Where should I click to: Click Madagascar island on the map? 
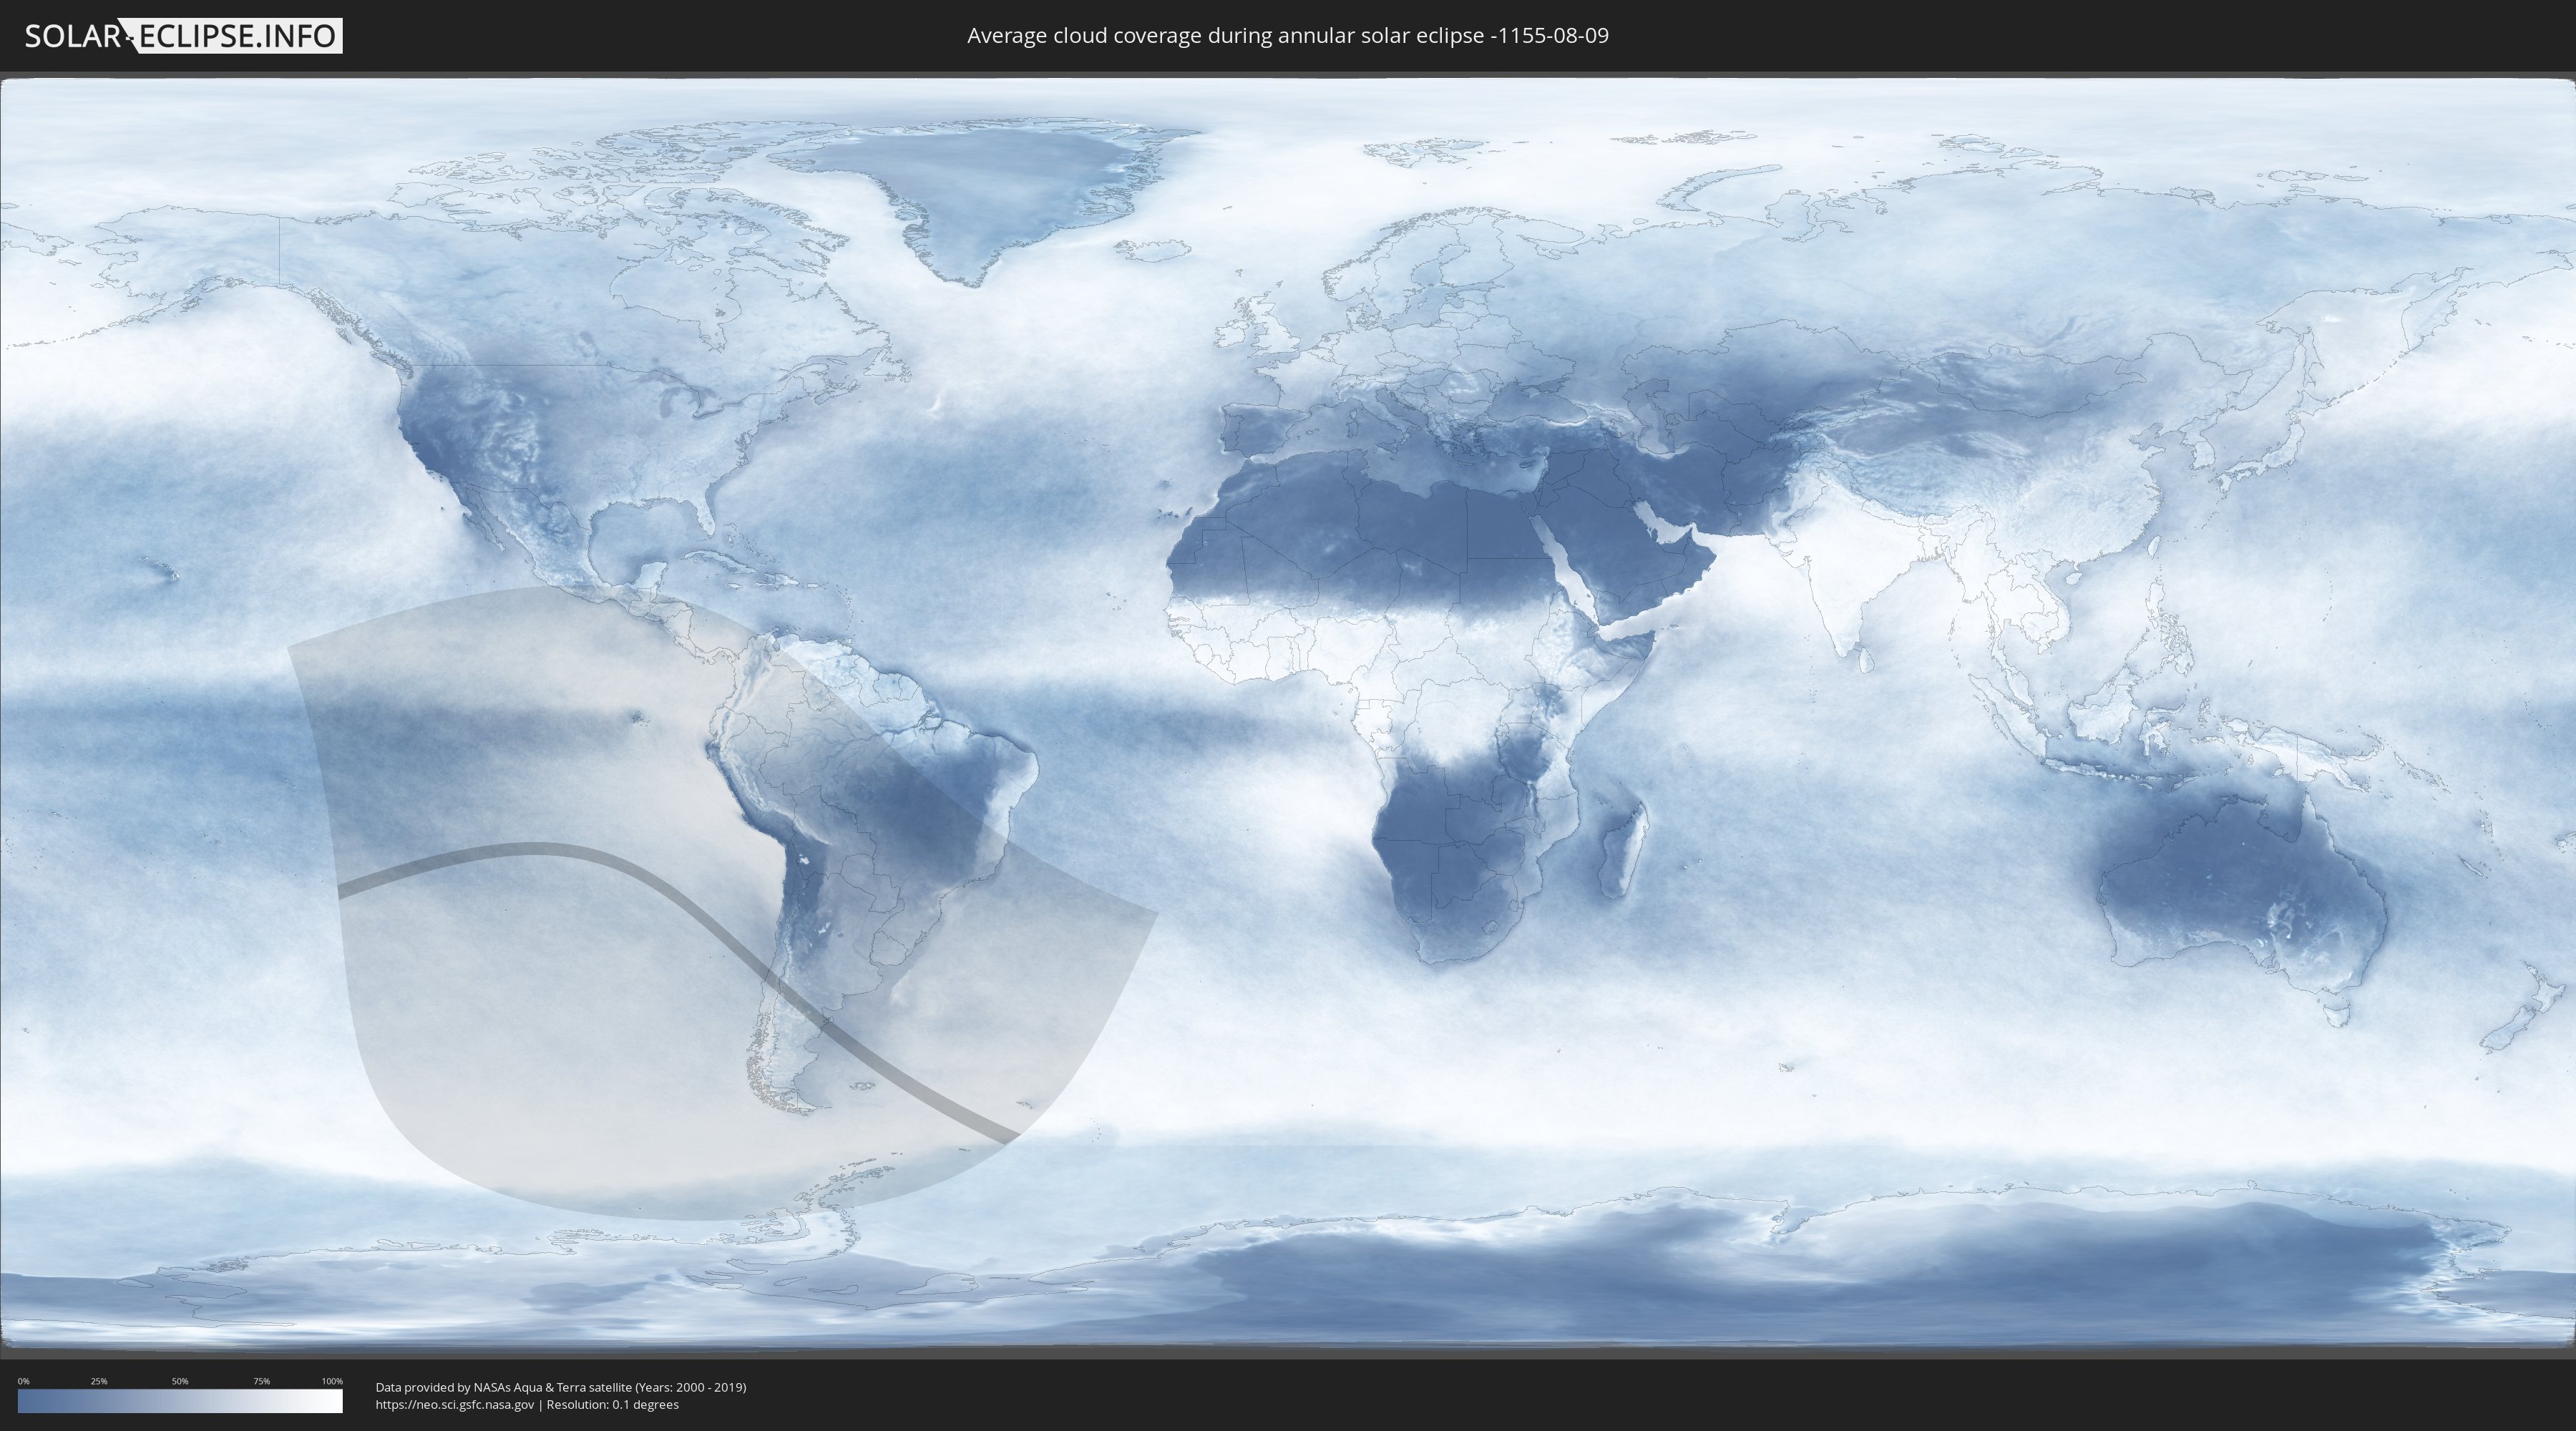coord(1622,850)
